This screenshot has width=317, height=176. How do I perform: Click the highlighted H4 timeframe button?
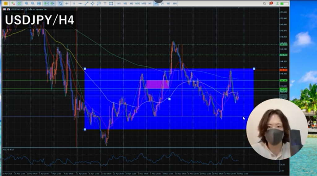coord(156,3)
